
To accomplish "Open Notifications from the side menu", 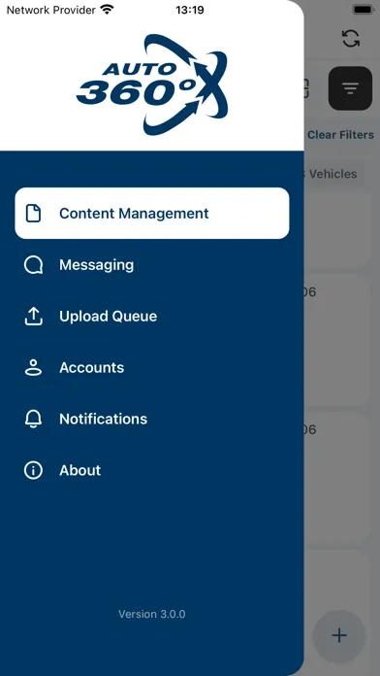I will click(x=152, y=419).
